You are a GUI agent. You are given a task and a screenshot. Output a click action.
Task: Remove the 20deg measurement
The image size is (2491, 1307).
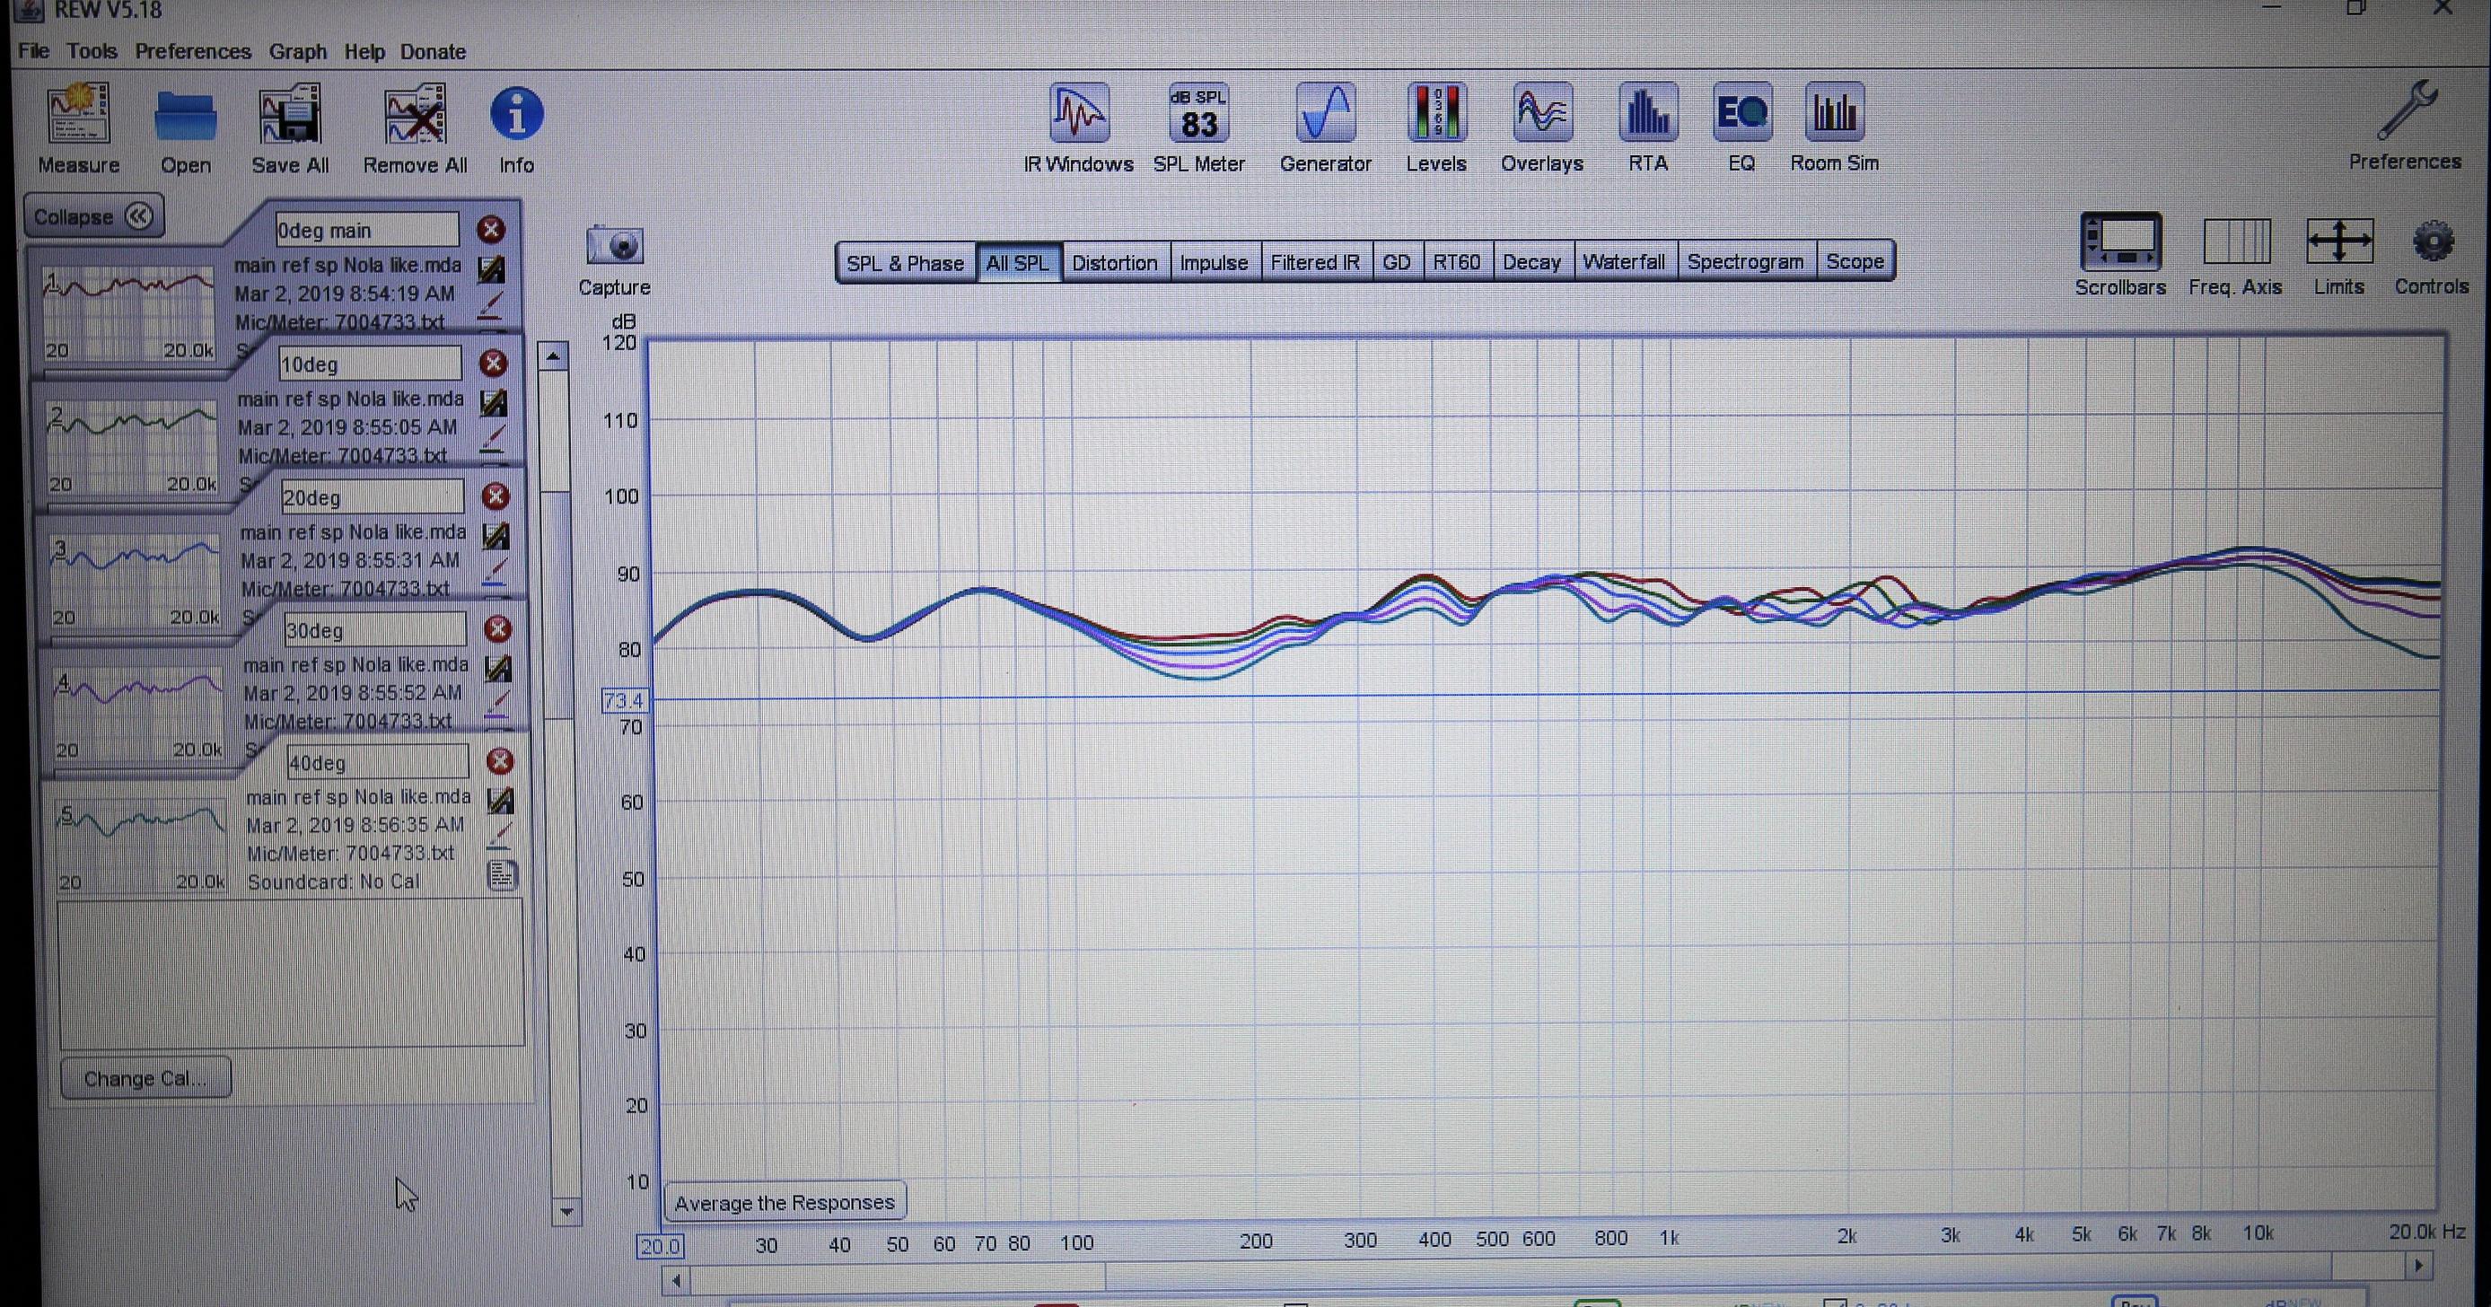pyautogui.click(x=496, y=496)
